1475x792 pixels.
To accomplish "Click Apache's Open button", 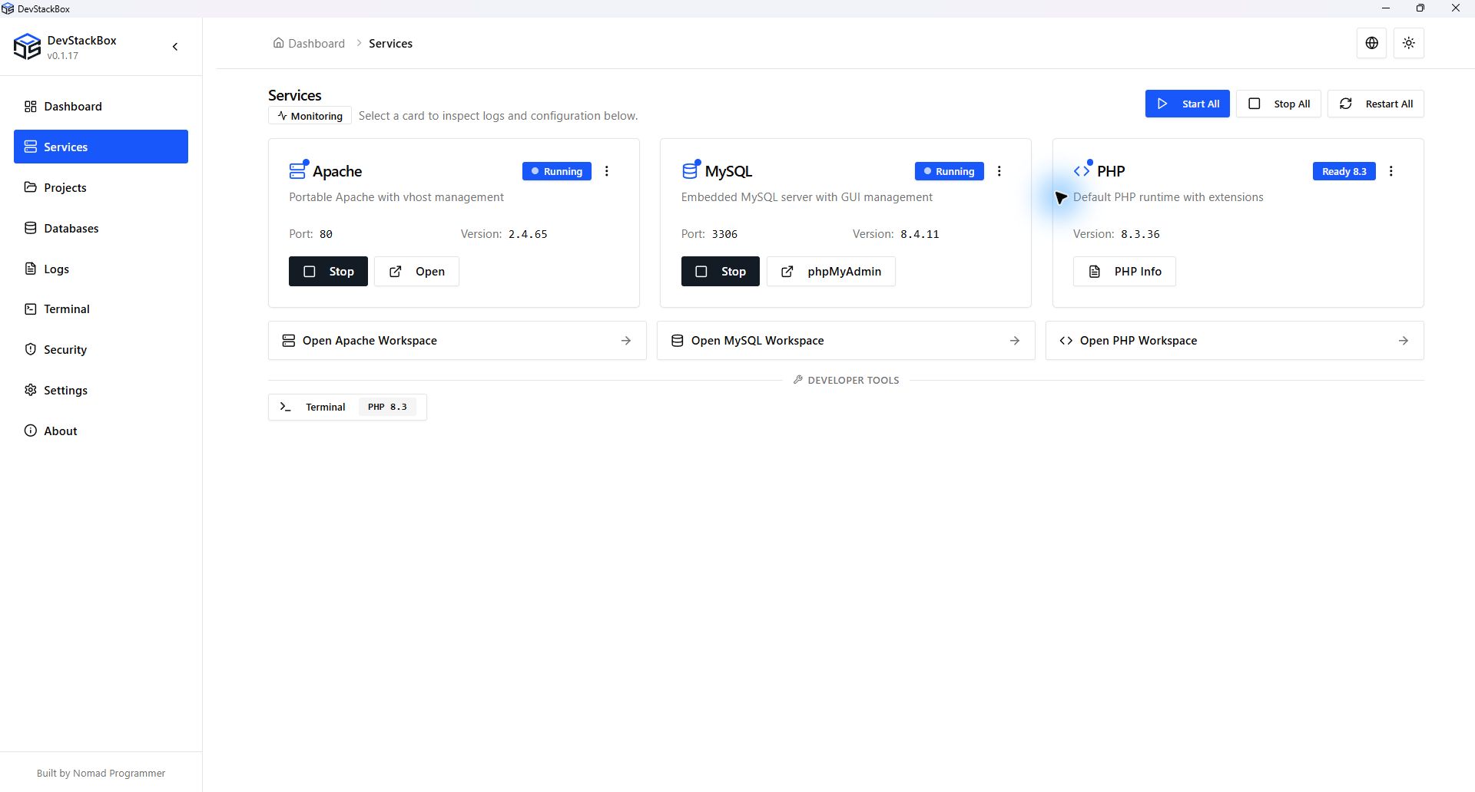I will (x=416, y=272).
